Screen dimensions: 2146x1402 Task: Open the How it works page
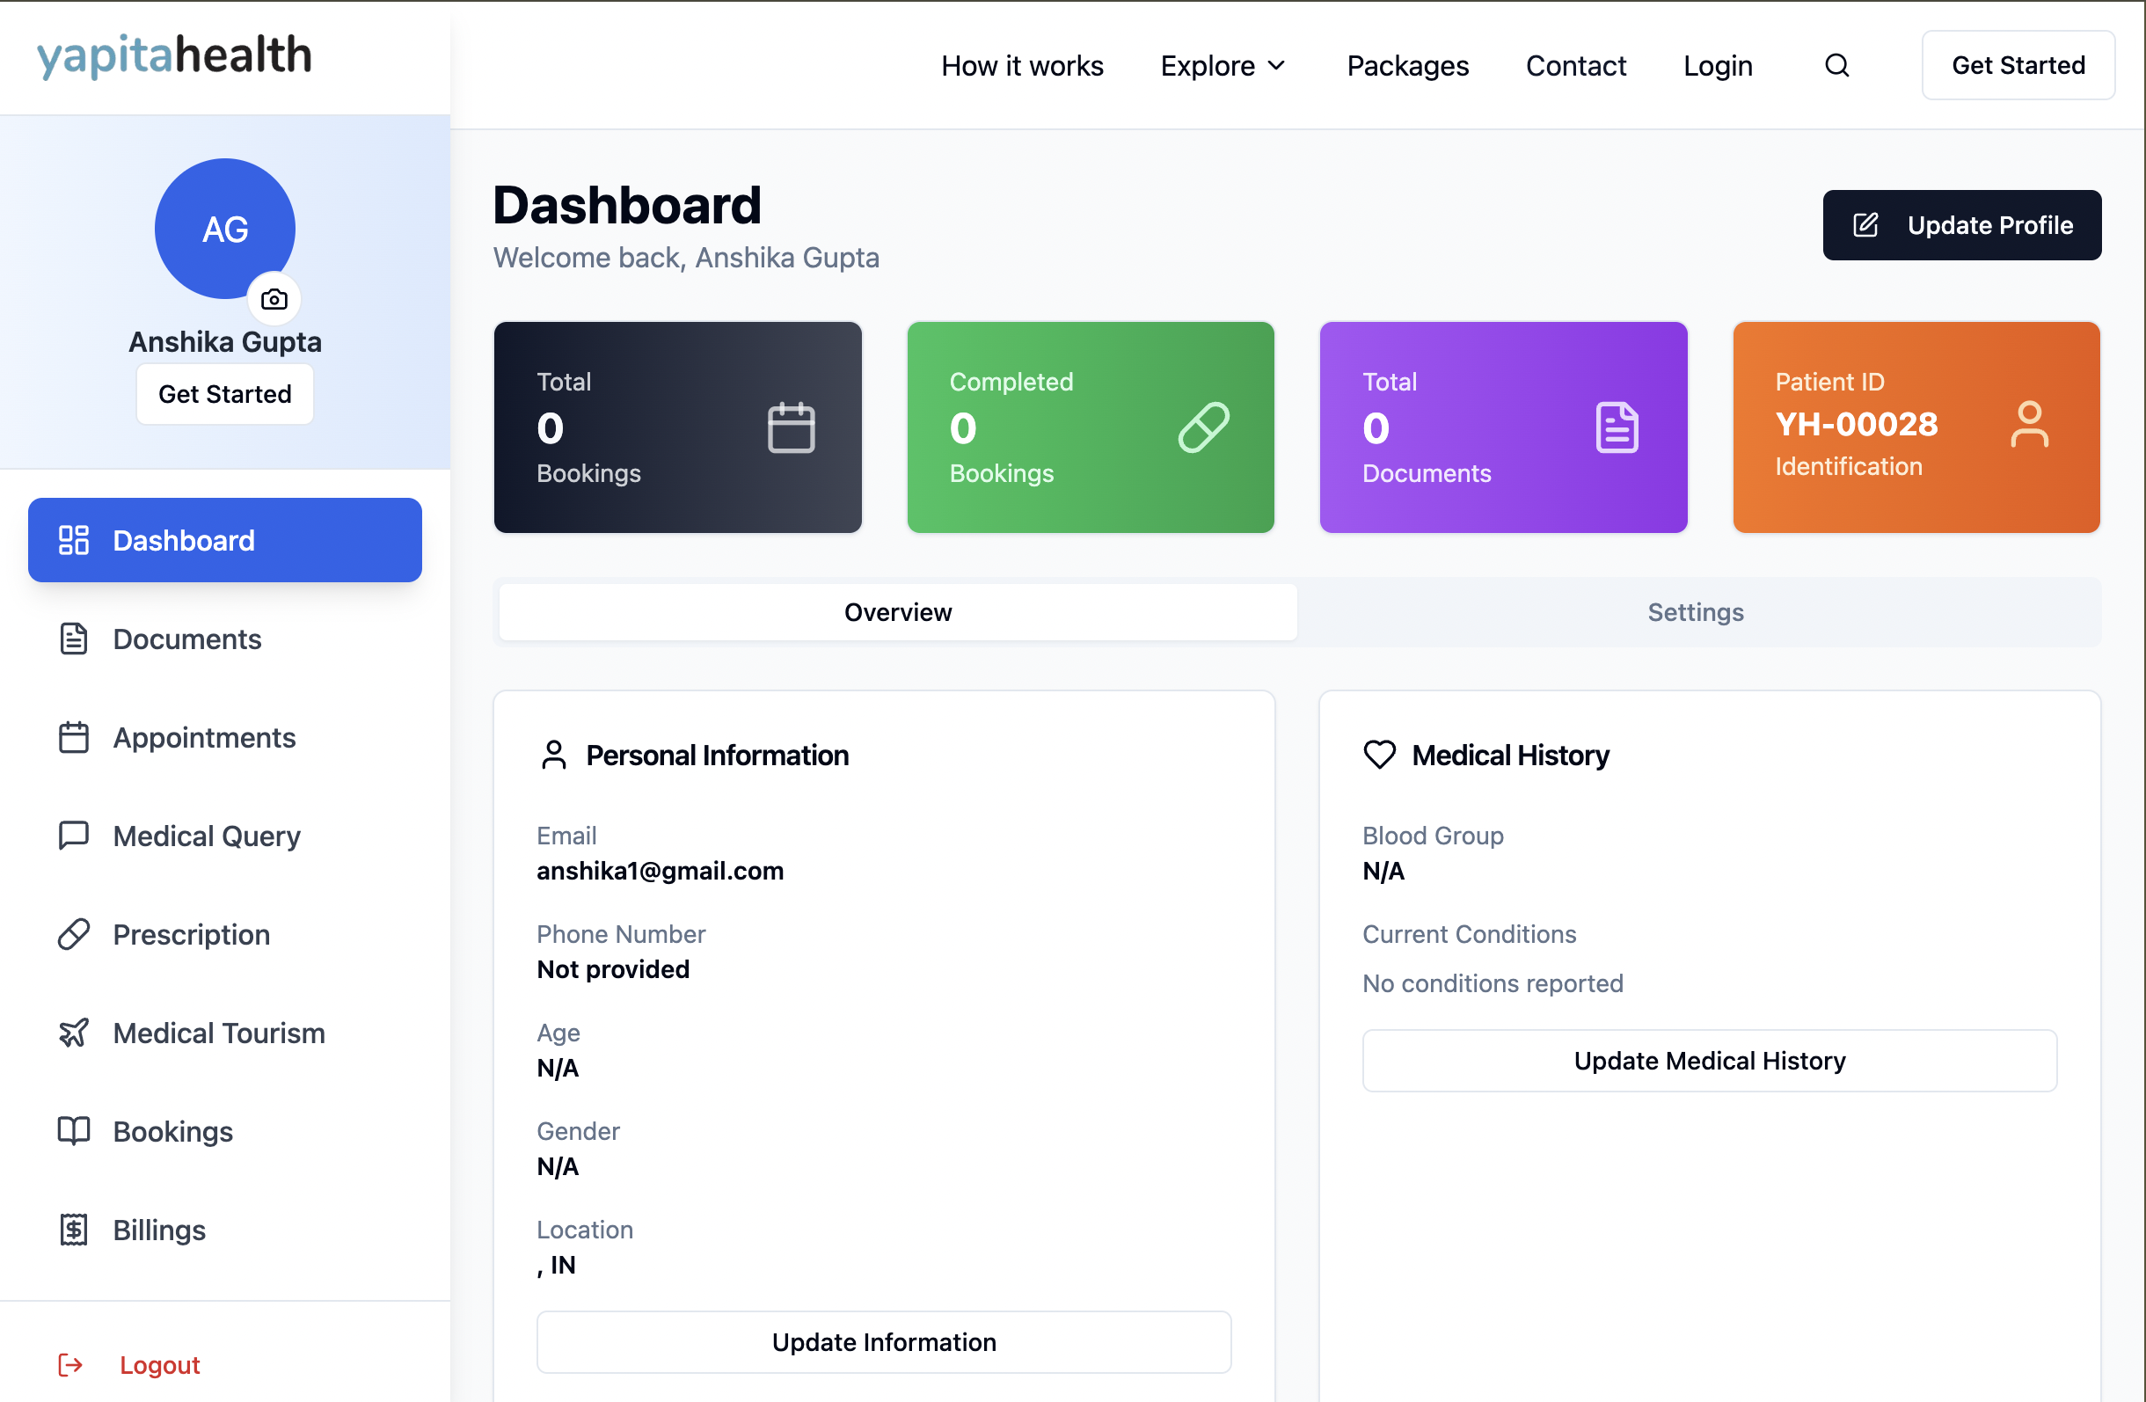pyautogui.click(x=1022, y=66)
